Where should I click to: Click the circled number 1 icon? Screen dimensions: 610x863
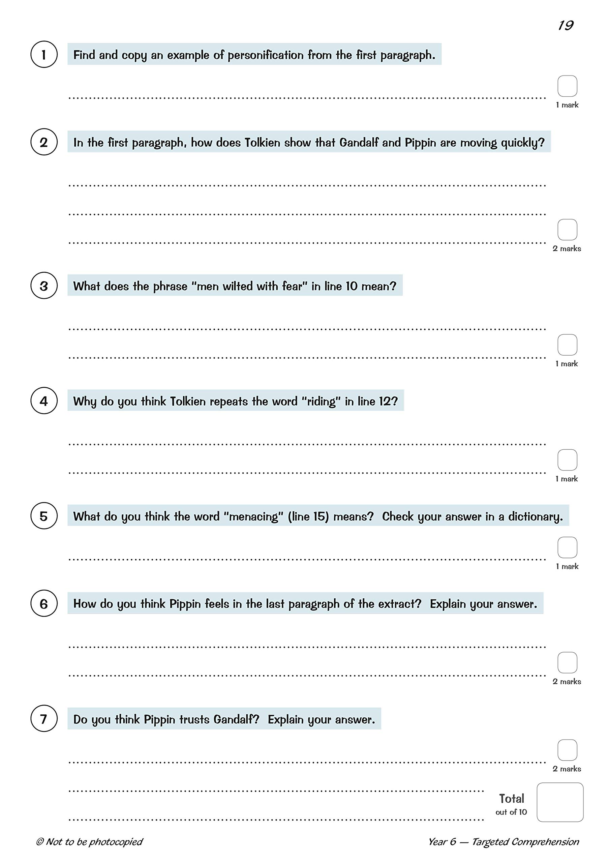coord(43,55)
